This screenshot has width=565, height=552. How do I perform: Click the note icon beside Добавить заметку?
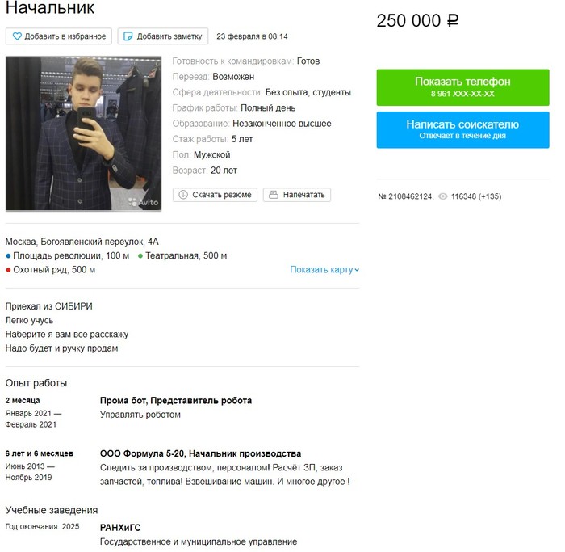pyautogui.click(x=128, y=36)
